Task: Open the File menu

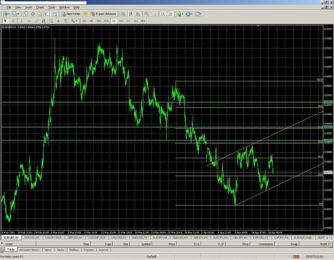Action: tap(9, 7)
